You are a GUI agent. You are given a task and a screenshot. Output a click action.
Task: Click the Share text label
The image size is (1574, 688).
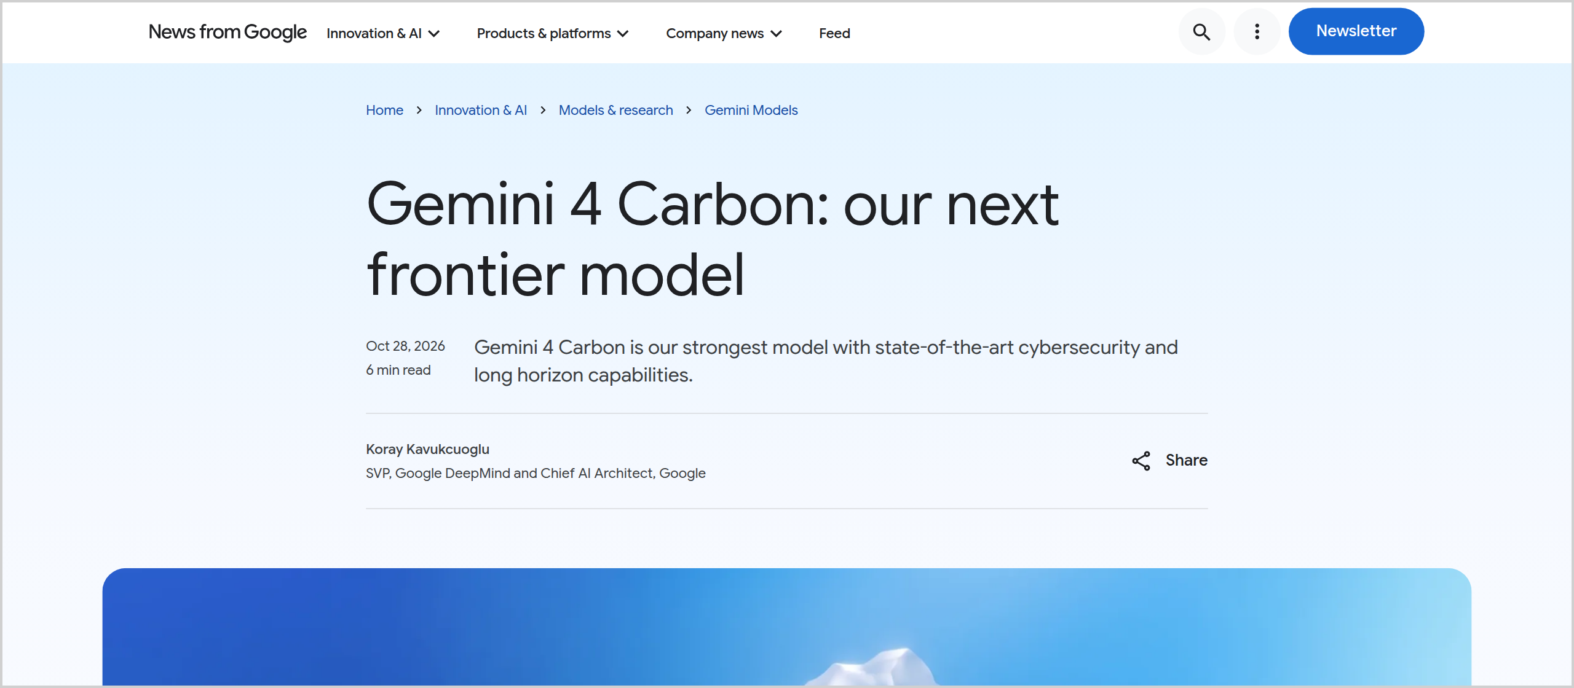point(1186,460)
